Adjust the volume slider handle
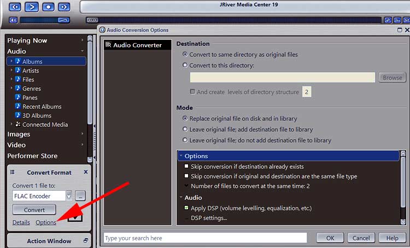The width and height of the screenshot is (410, 248). (63, 20)
